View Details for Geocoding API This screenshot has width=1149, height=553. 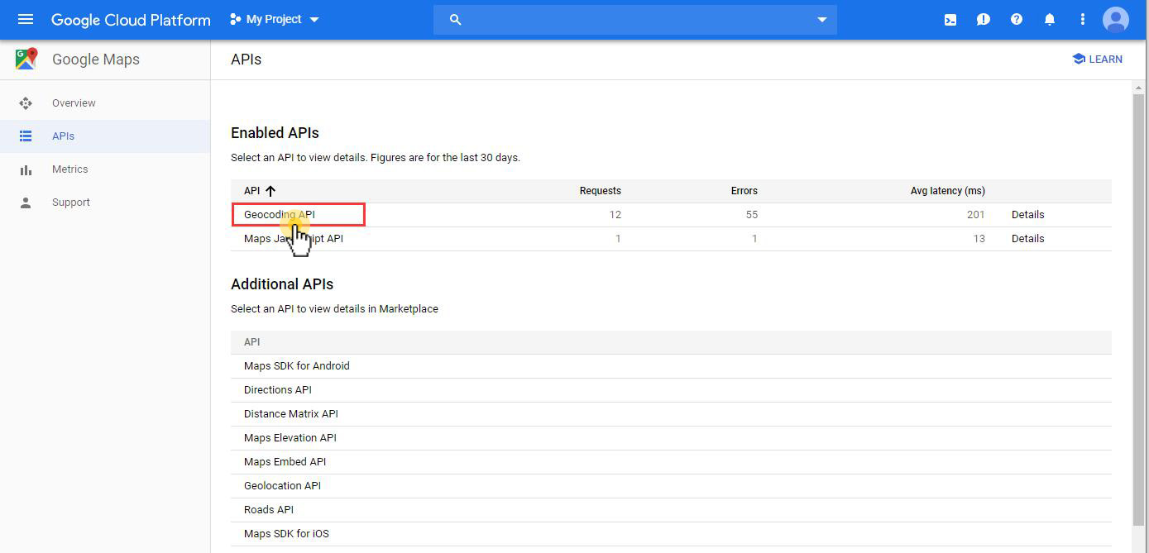(1027, 215)
